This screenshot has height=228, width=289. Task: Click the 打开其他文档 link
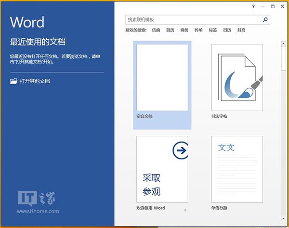click(x=35, y=81)
